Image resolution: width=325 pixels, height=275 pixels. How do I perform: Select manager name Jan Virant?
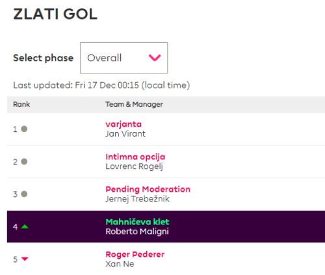[125, 134]
